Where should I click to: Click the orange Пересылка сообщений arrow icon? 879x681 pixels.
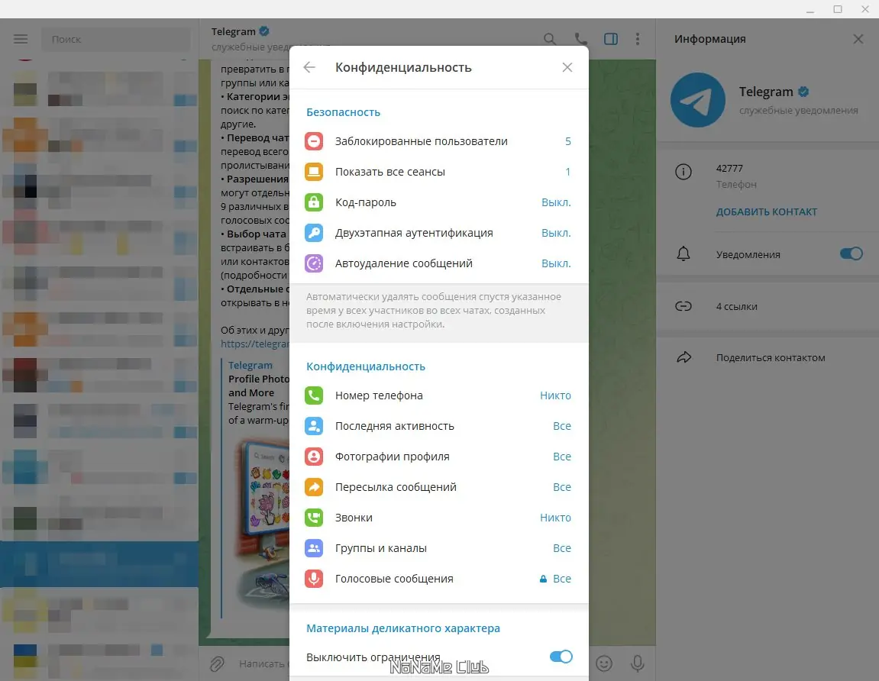point(314,487)
